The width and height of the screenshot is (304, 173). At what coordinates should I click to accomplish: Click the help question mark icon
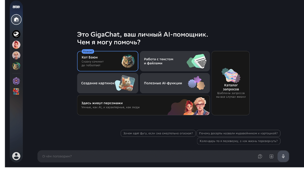coord(260,156)
